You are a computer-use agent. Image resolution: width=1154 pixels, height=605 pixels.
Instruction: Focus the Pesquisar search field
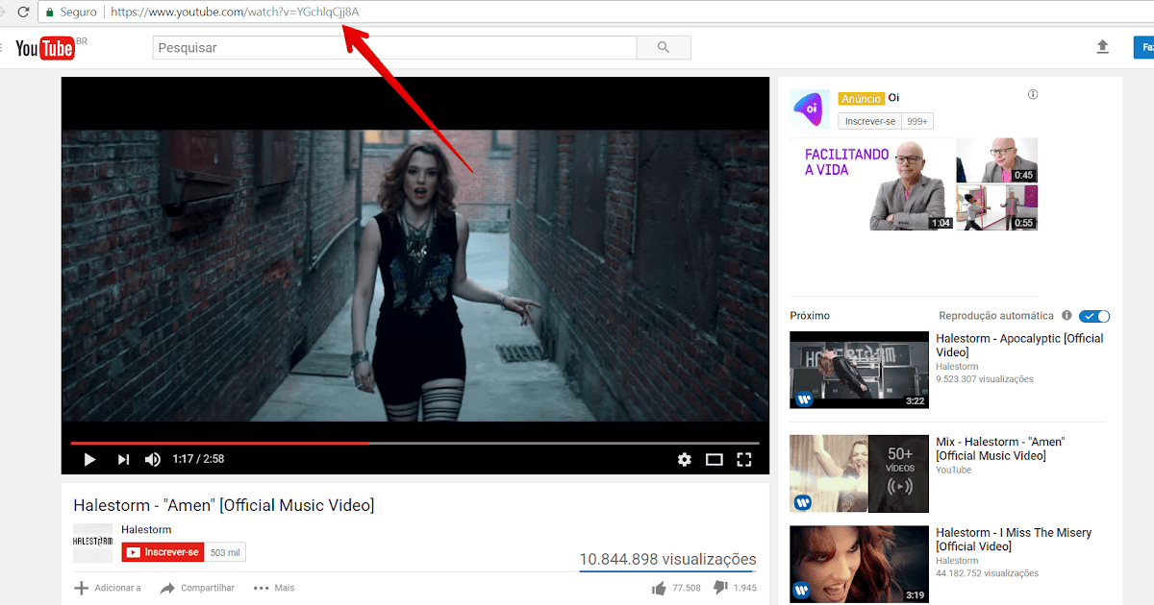point(394,48)
